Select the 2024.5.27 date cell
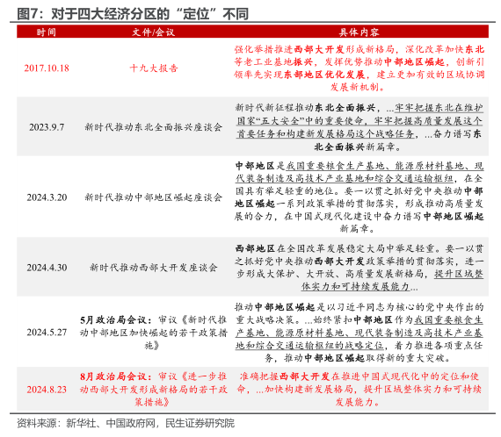The width and height of the screenshot is (501, 437). pyautogui.click(x=47, y=333)
